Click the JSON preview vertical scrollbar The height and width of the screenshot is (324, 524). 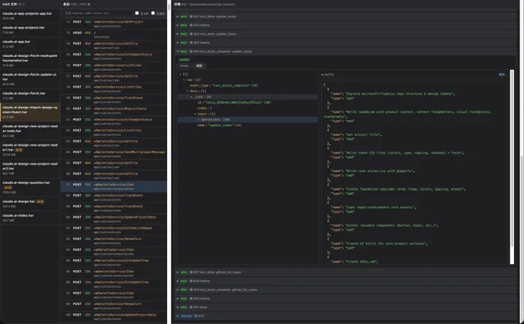pos(512,167)
